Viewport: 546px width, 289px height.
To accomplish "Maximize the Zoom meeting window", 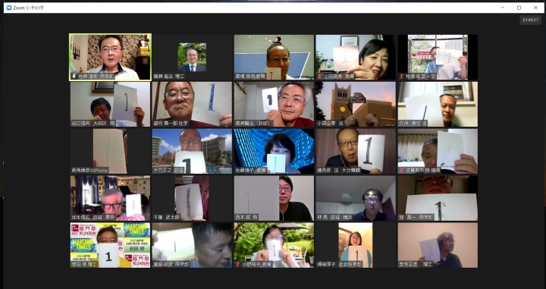I will click(x=519, y=8).
